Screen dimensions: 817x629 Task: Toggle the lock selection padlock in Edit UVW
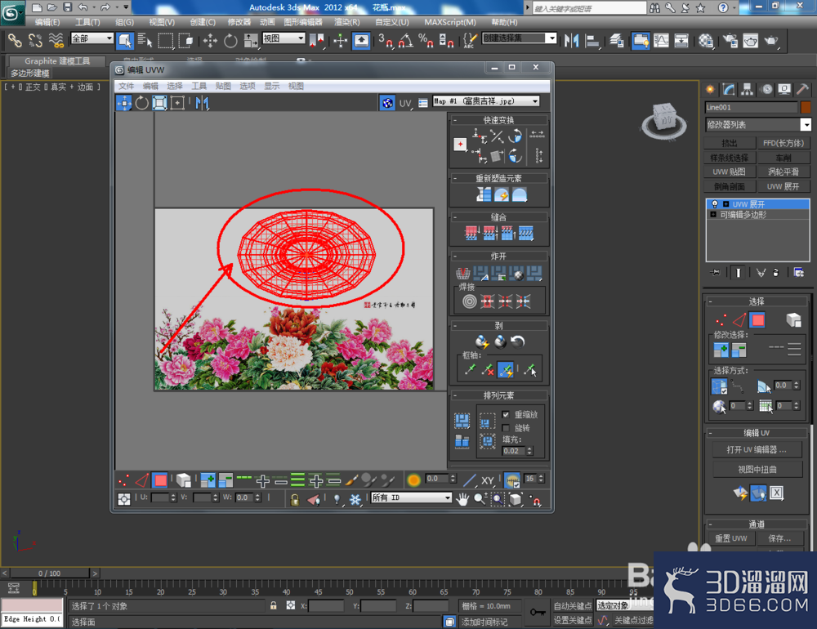click(294, 500)
